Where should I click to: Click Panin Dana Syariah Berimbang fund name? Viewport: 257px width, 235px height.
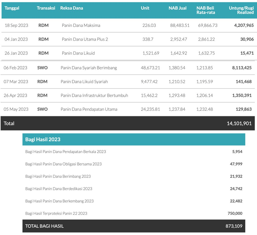[89, 68]
